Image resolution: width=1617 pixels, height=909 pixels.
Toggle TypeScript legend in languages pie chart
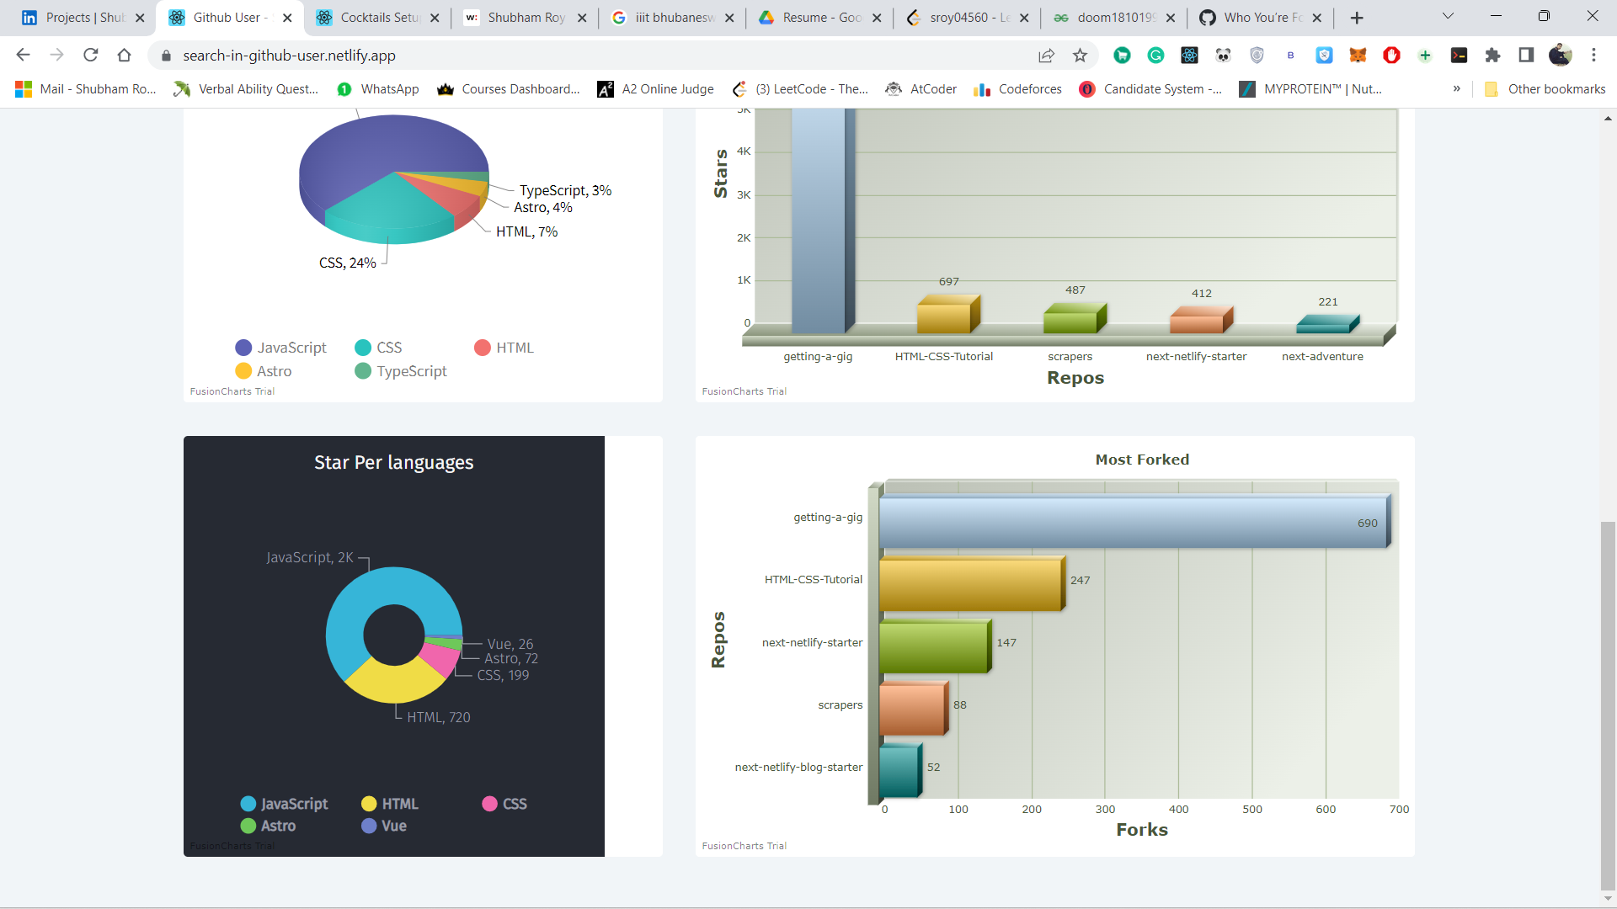(401, 371)
